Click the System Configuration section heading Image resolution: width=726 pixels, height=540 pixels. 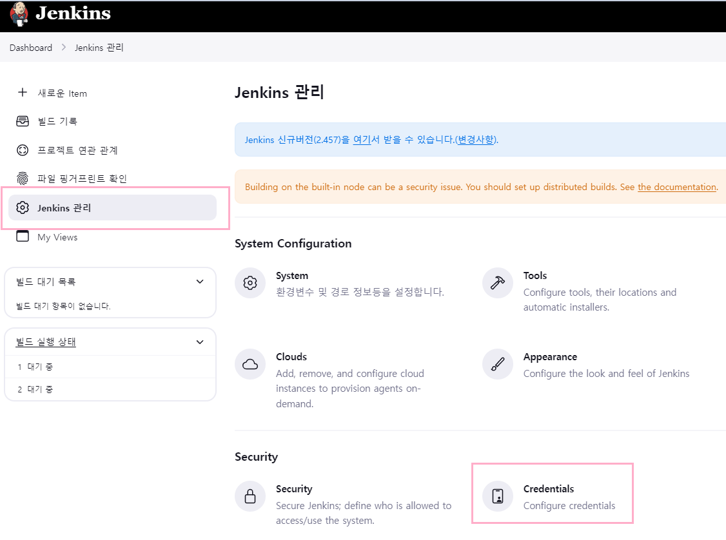coord(293,244)
